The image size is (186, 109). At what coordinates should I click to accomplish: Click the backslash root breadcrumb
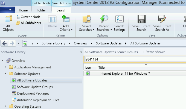[x=32, y=43]
